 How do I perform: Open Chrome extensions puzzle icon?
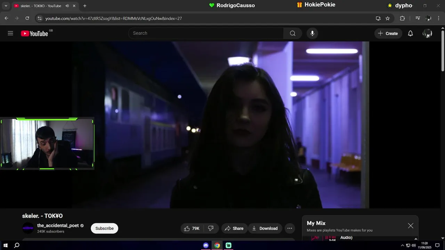(x=402, y=18)
